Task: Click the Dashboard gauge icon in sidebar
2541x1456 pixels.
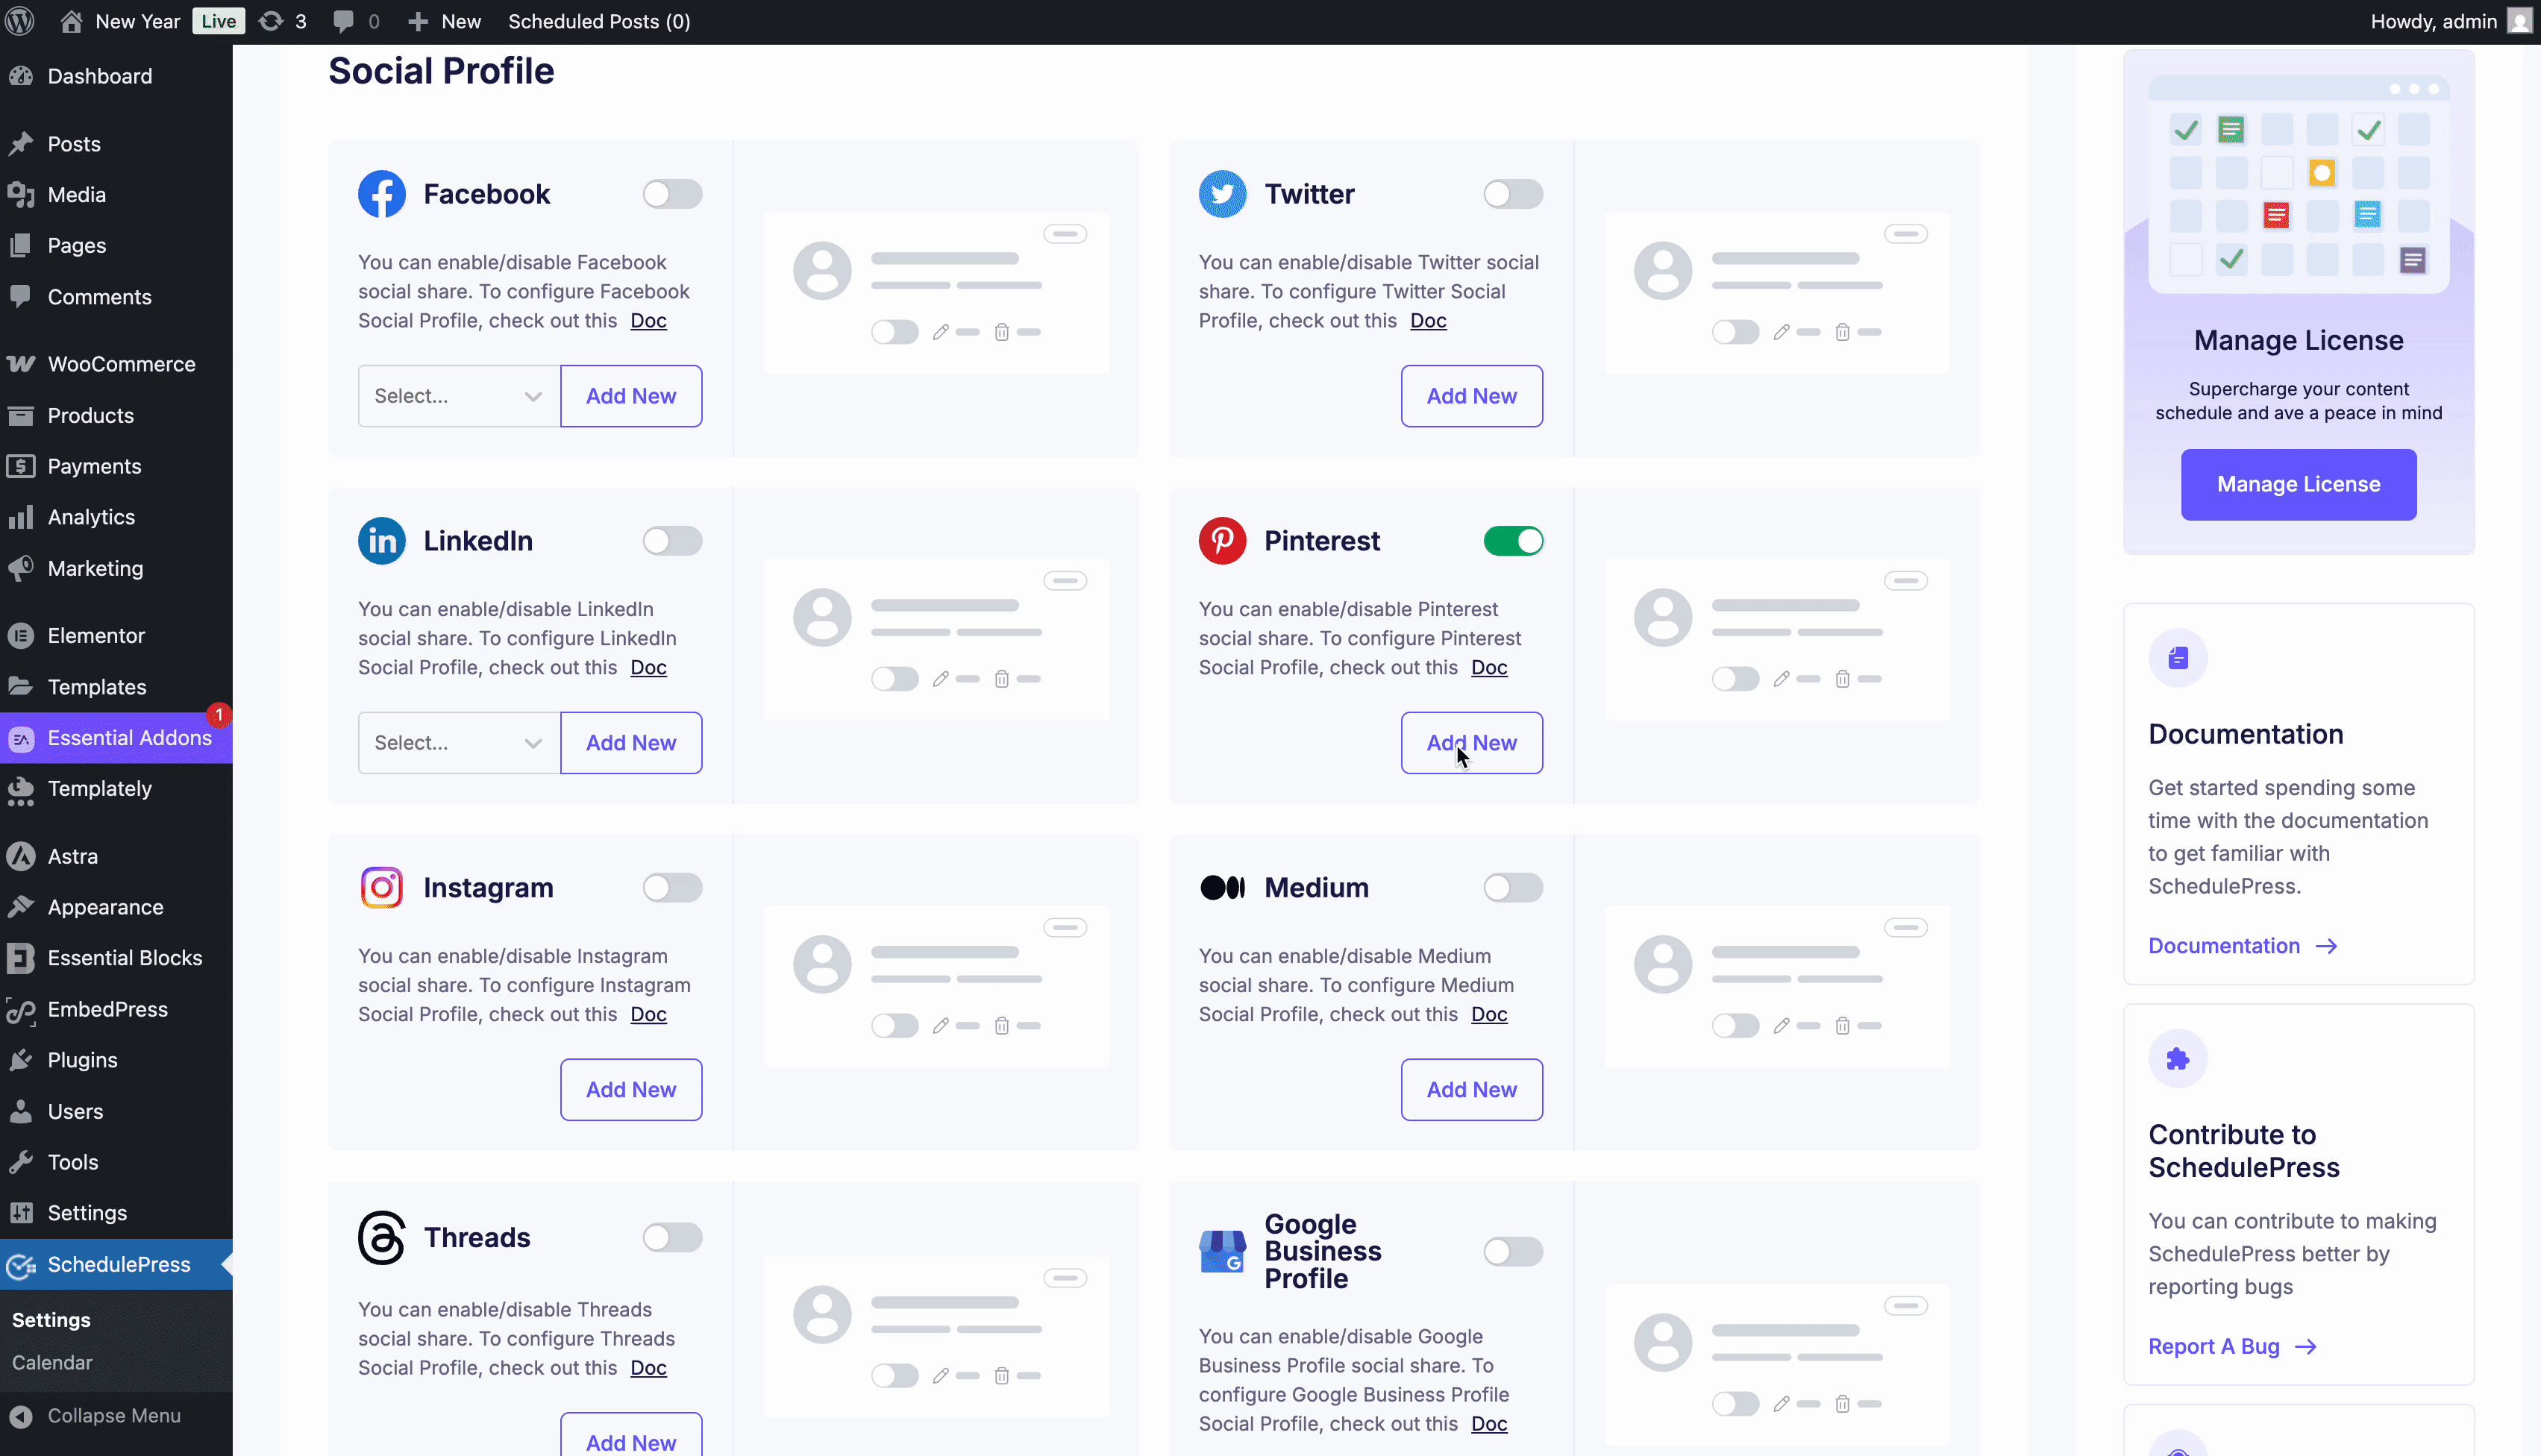Action: (21, 76)
